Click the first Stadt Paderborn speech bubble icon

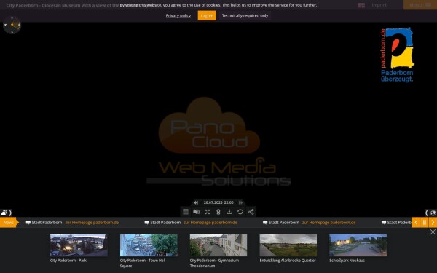[28, 223]
